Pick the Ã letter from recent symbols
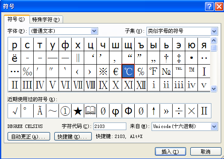This screenshot has height=159, width=224. (x=40, y=111)
